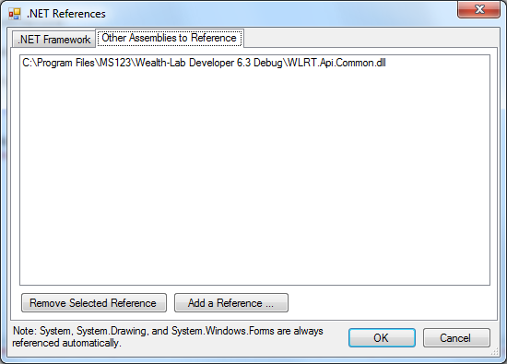Select the WLRT.Api.Common.dll path entry
The width and height of the screenshot is (507, 364).
click(x=204, y=63)
